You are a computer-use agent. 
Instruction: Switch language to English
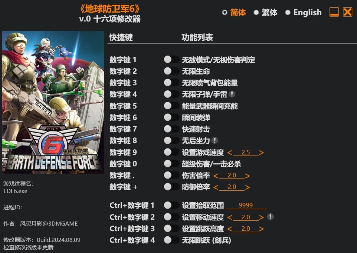click(x=304, y=12)
